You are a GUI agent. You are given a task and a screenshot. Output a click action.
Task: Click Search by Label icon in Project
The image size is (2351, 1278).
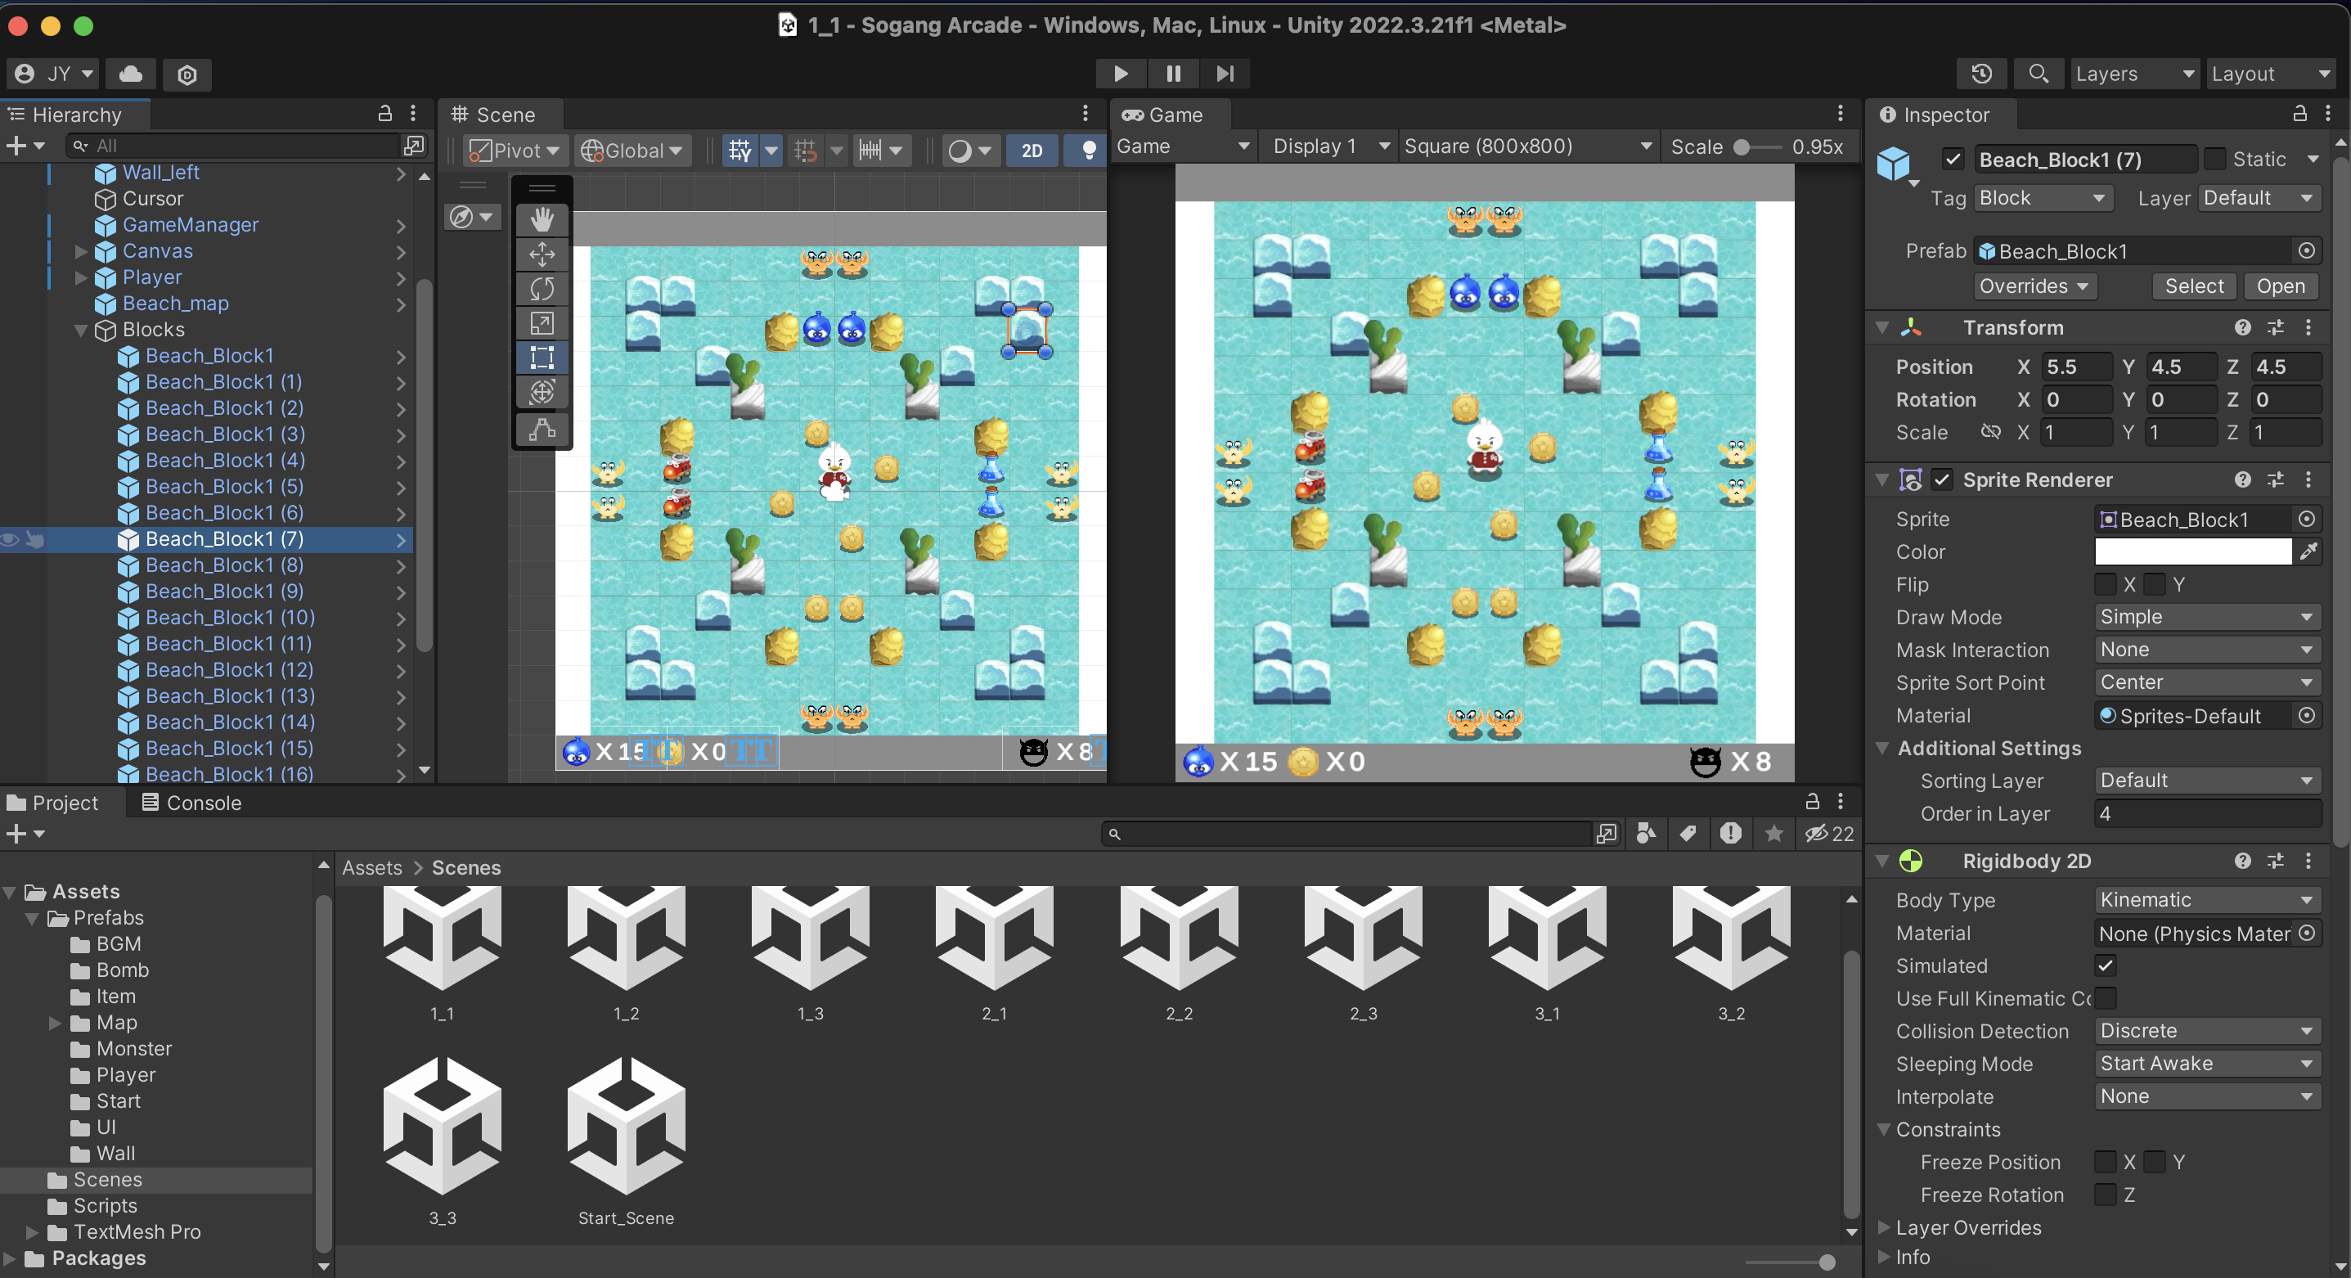click(x=1688, y=834)
